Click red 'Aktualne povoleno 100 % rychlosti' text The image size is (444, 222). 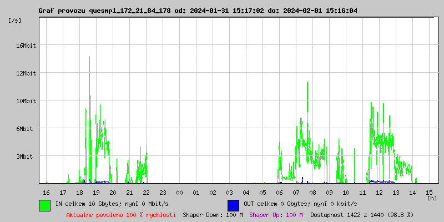pos(121,214)
